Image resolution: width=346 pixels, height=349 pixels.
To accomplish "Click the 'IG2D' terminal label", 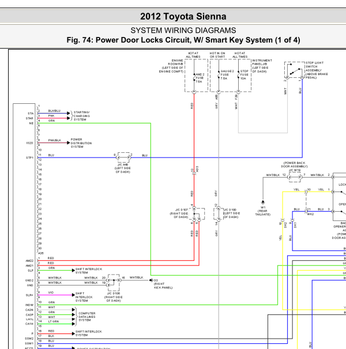I will pos(29,143).
